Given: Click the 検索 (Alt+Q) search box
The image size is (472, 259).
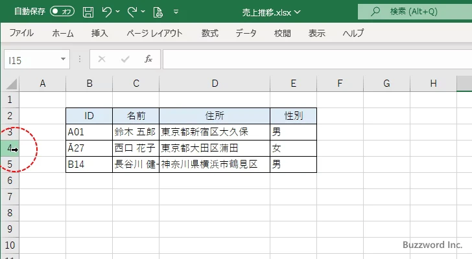Looking at the screenshot, I should click(415, 12).
